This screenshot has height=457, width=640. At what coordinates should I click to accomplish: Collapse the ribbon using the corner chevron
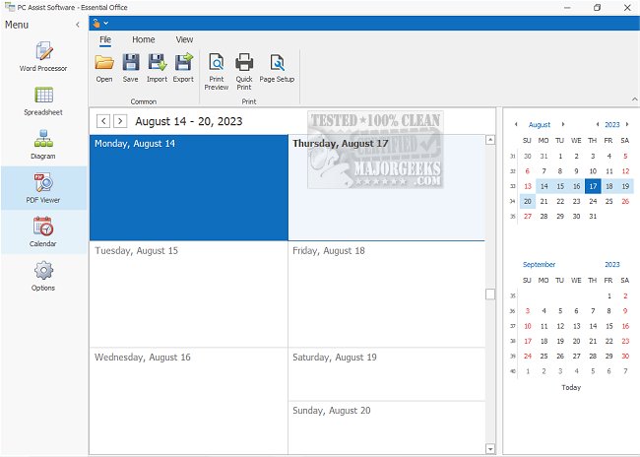point(634,99)
